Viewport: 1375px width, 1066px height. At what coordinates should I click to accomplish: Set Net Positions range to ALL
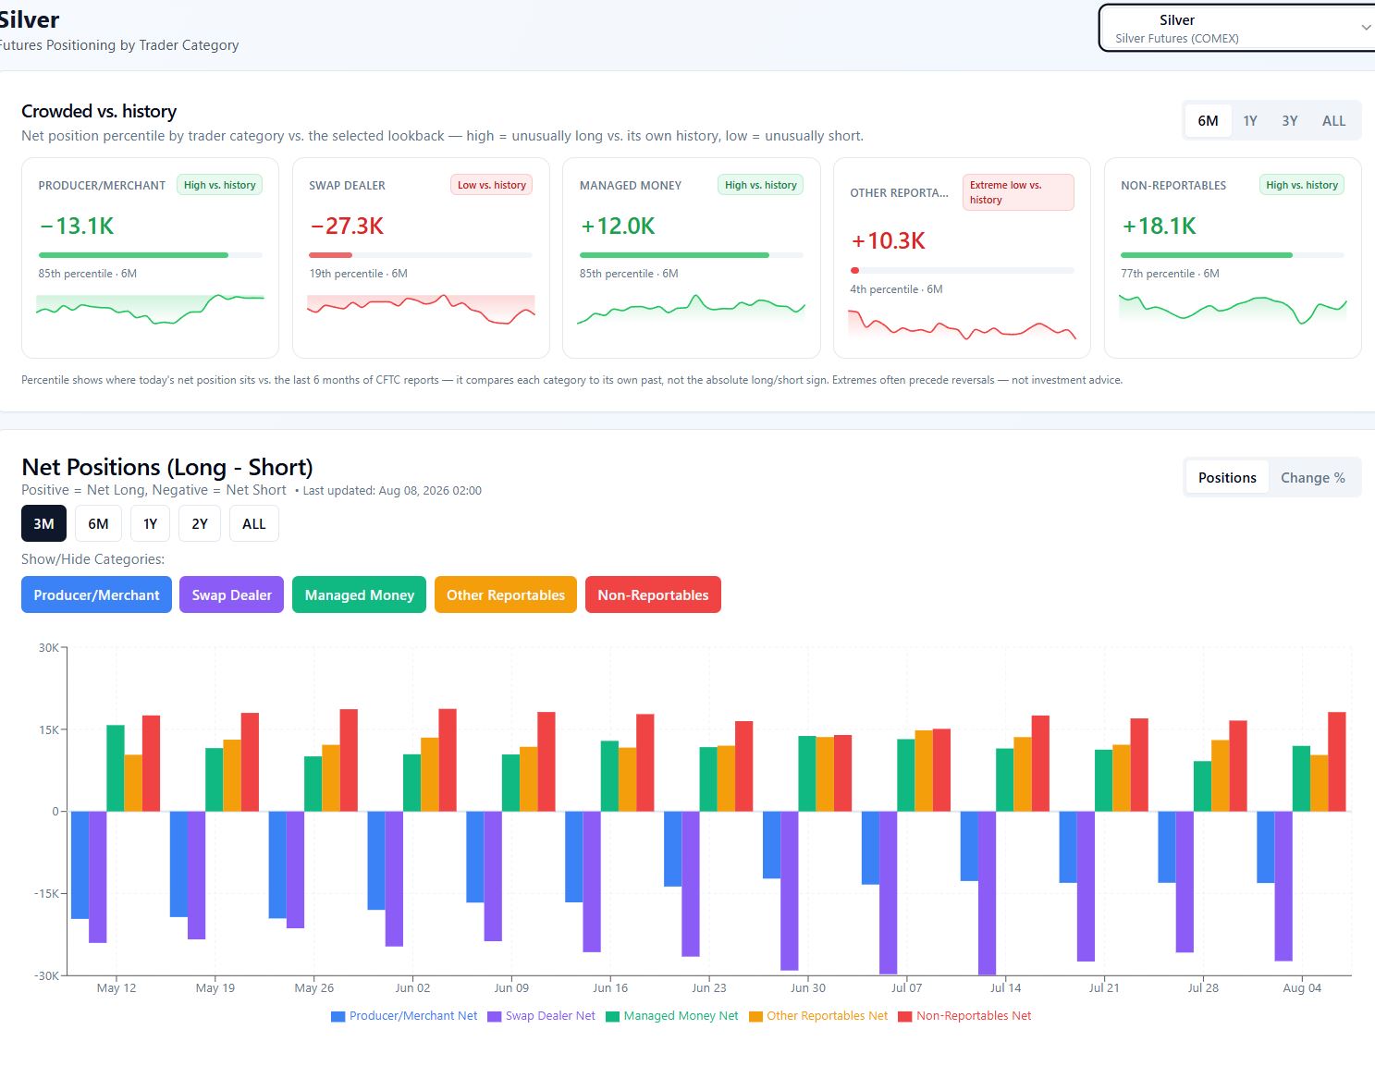253,523
